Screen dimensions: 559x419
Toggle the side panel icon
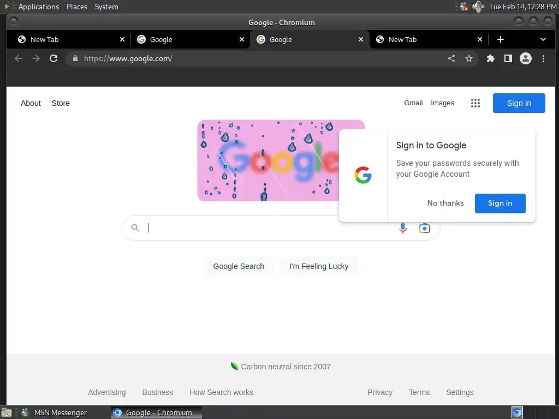508,58
